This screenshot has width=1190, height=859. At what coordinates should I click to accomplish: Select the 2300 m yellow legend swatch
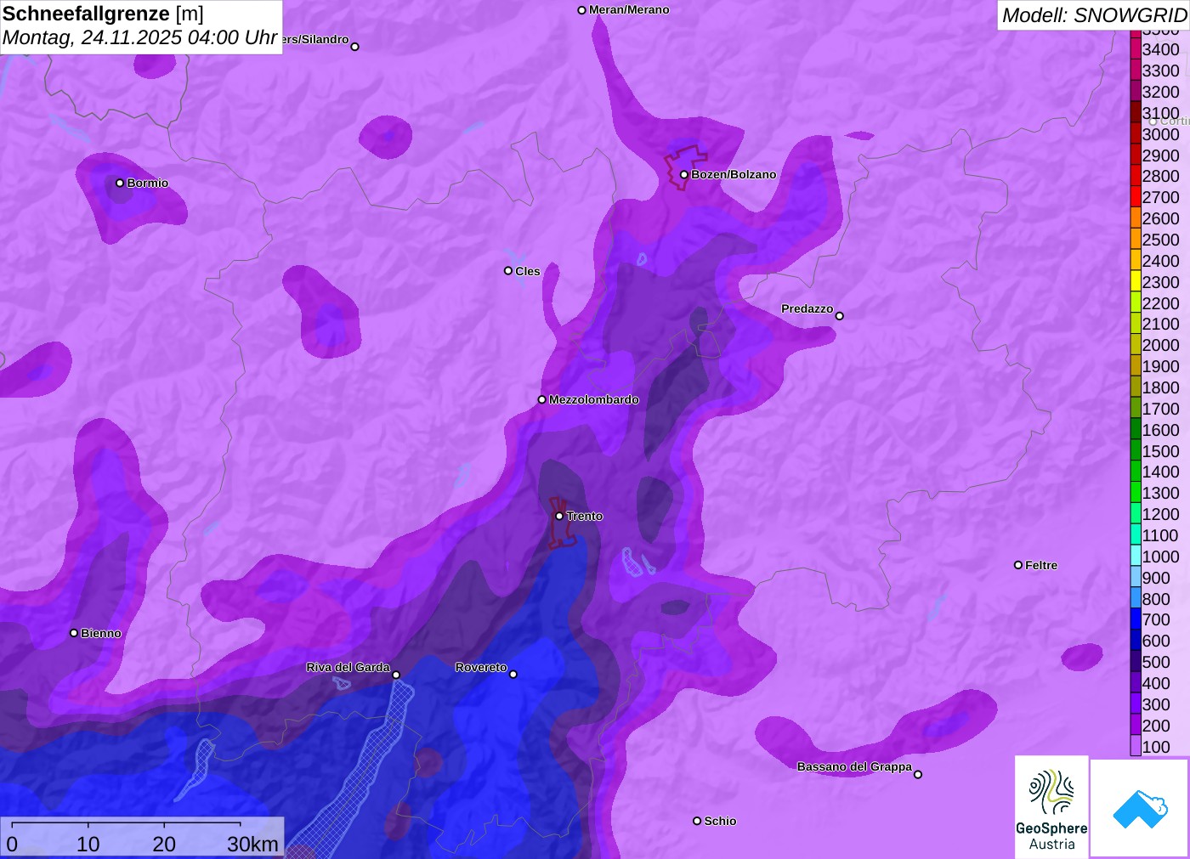pyautogui.click(x=1136, y=281)
